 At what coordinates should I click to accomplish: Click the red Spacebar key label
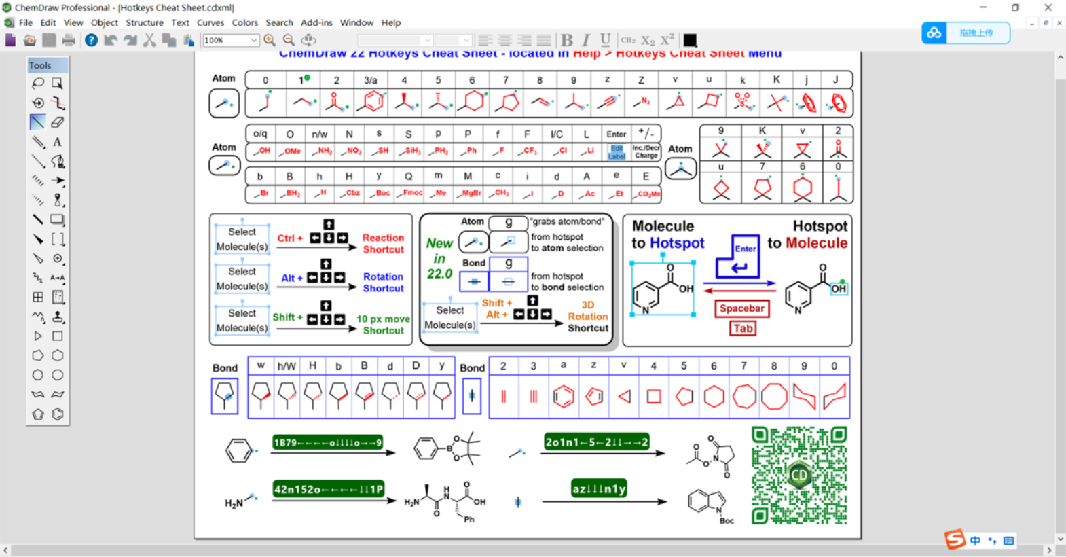(x=742, y=308)
